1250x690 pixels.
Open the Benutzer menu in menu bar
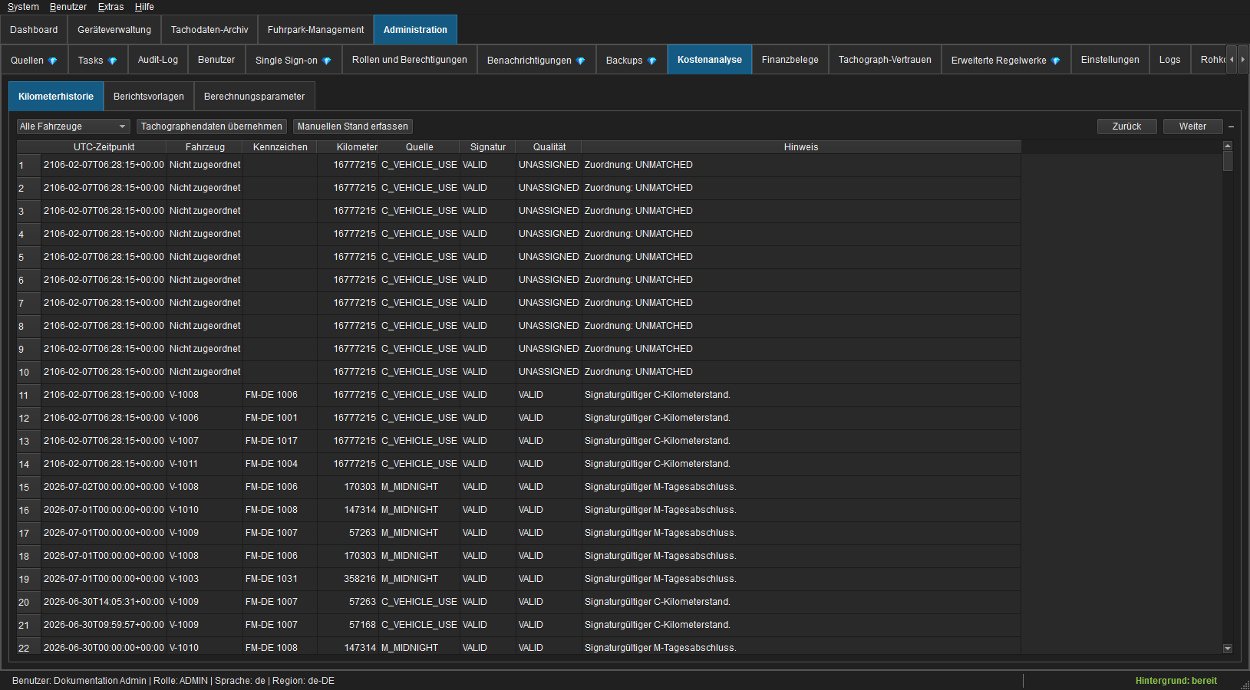68,7
